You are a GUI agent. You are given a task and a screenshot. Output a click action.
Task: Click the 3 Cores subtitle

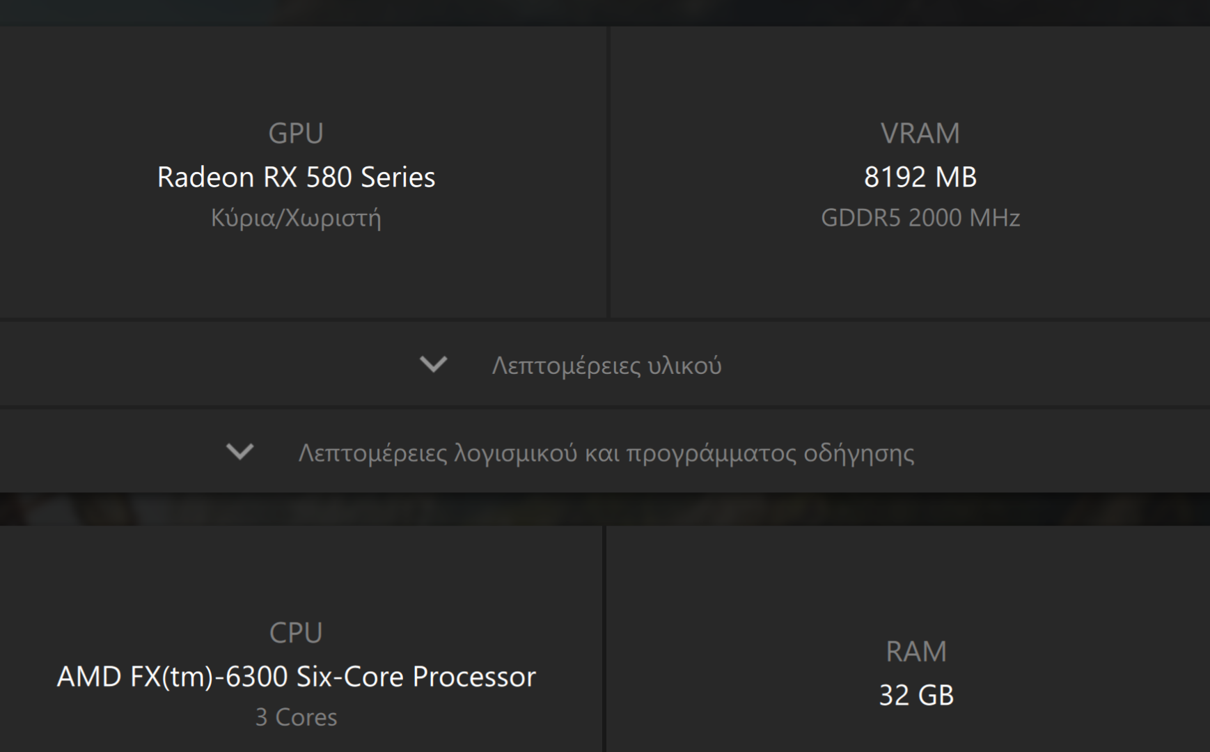[296, 717]
